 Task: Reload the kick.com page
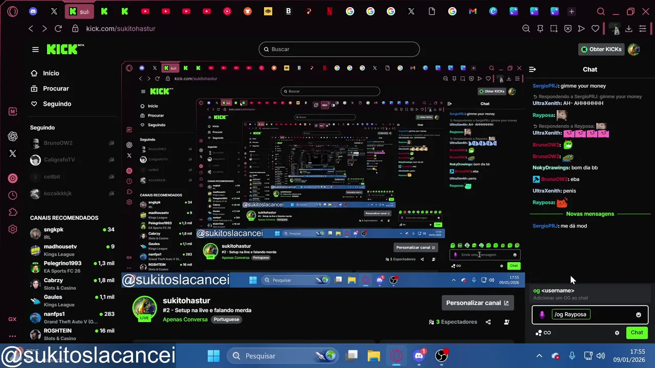point(58,29)
